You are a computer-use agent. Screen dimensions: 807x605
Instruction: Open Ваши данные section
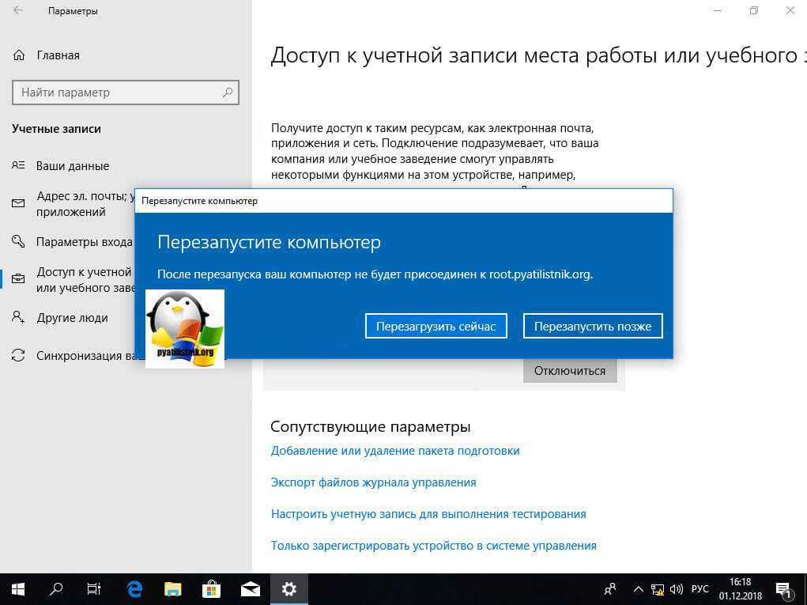click(x=73, y=166)
